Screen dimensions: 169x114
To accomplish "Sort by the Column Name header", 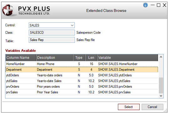I will point(21,58).
